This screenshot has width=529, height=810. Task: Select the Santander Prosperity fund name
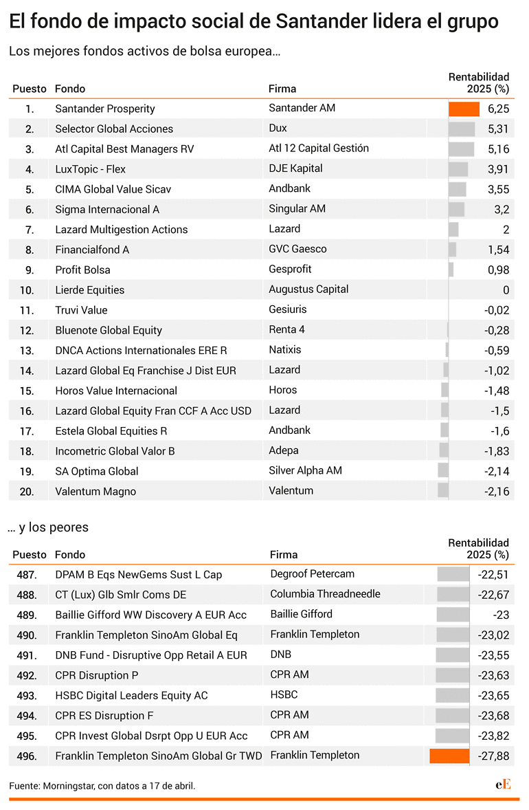[105, 109]
